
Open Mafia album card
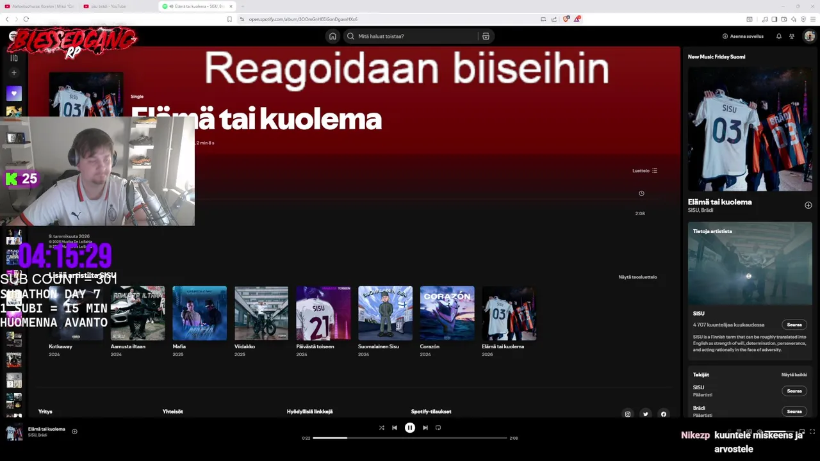[x=199, y=321]
